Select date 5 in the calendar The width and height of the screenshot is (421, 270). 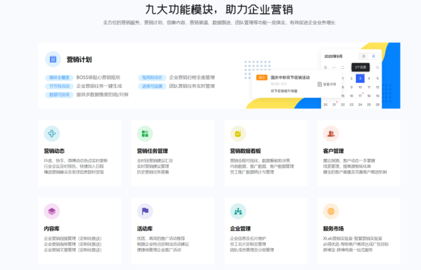378,78
